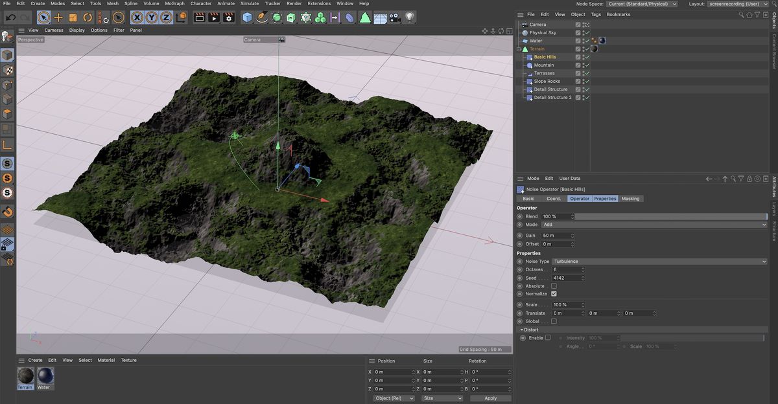778x404 pixels.
Task: Open the MoGraph menu
Action: 174,3
